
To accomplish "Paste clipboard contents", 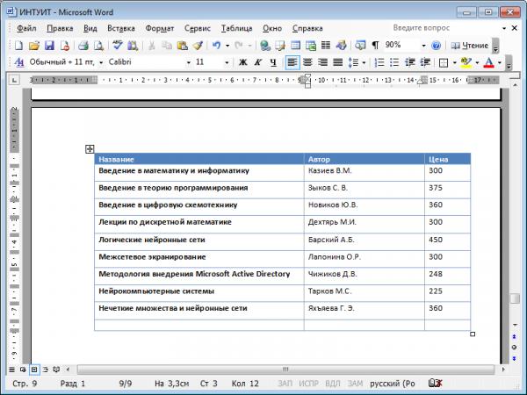I will point(182,46).
